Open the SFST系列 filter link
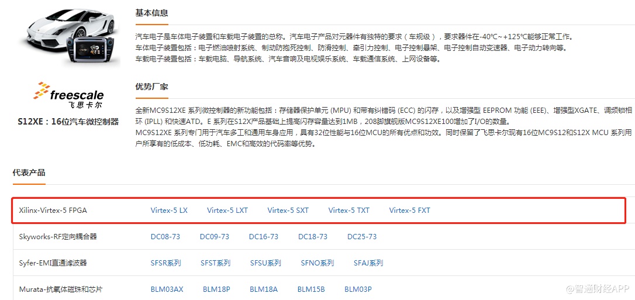Screen dimensions: 635x300 pos(215,263)
